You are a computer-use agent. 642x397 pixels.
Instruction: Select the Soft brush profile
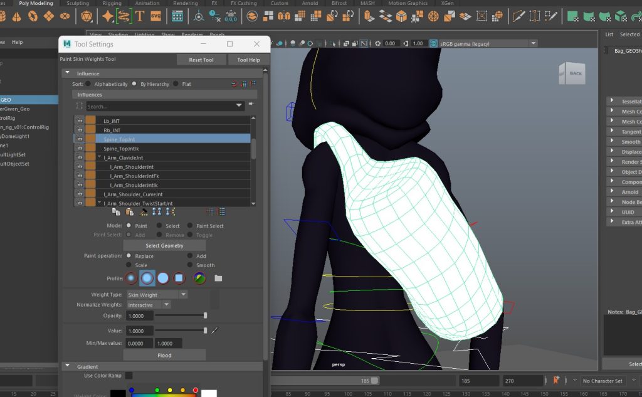[147, 278]
